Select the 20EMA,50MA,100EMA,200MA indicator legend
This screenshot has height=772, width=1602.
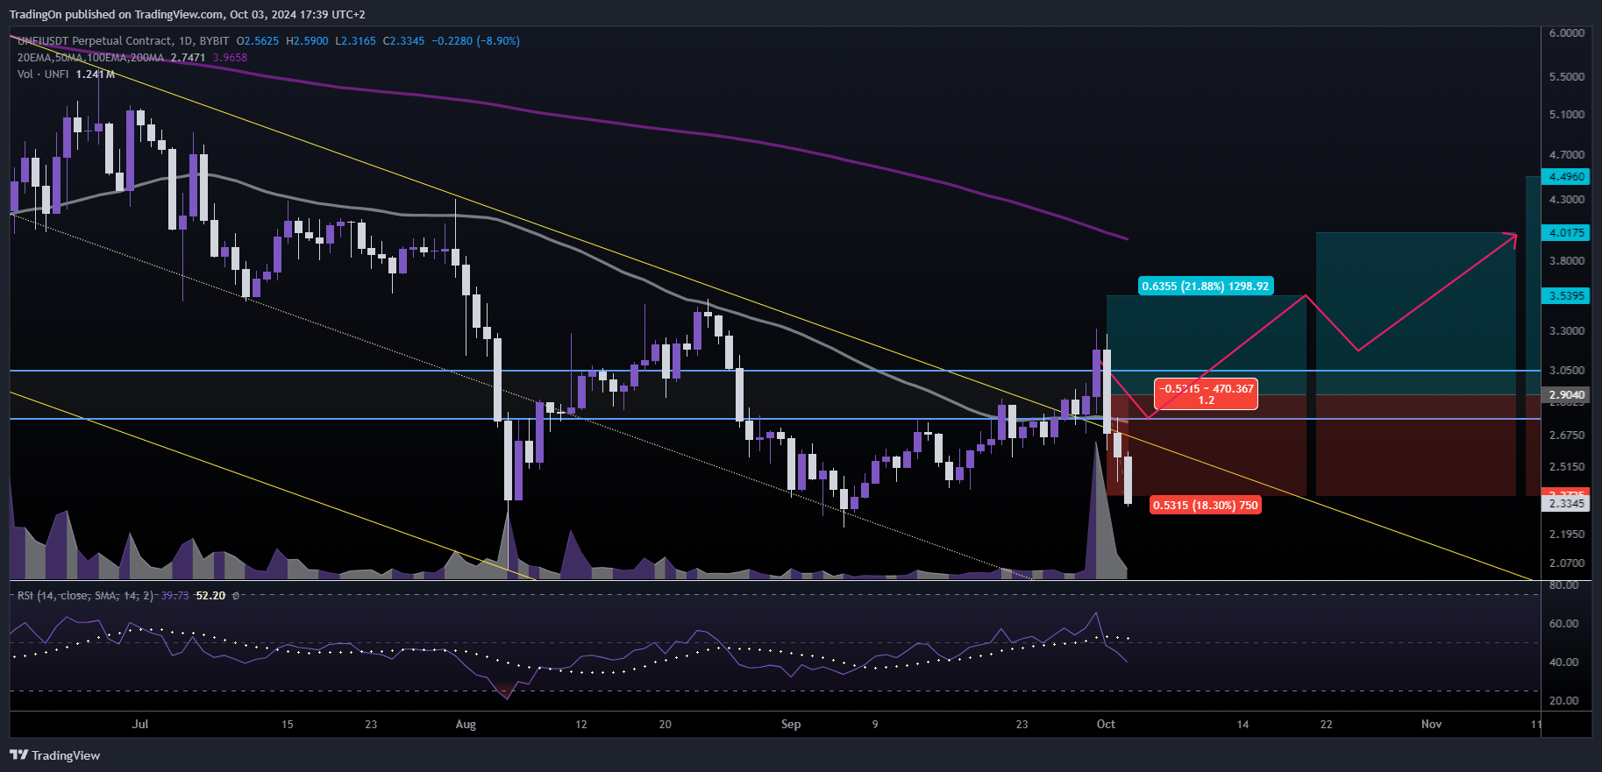[90, 58]
